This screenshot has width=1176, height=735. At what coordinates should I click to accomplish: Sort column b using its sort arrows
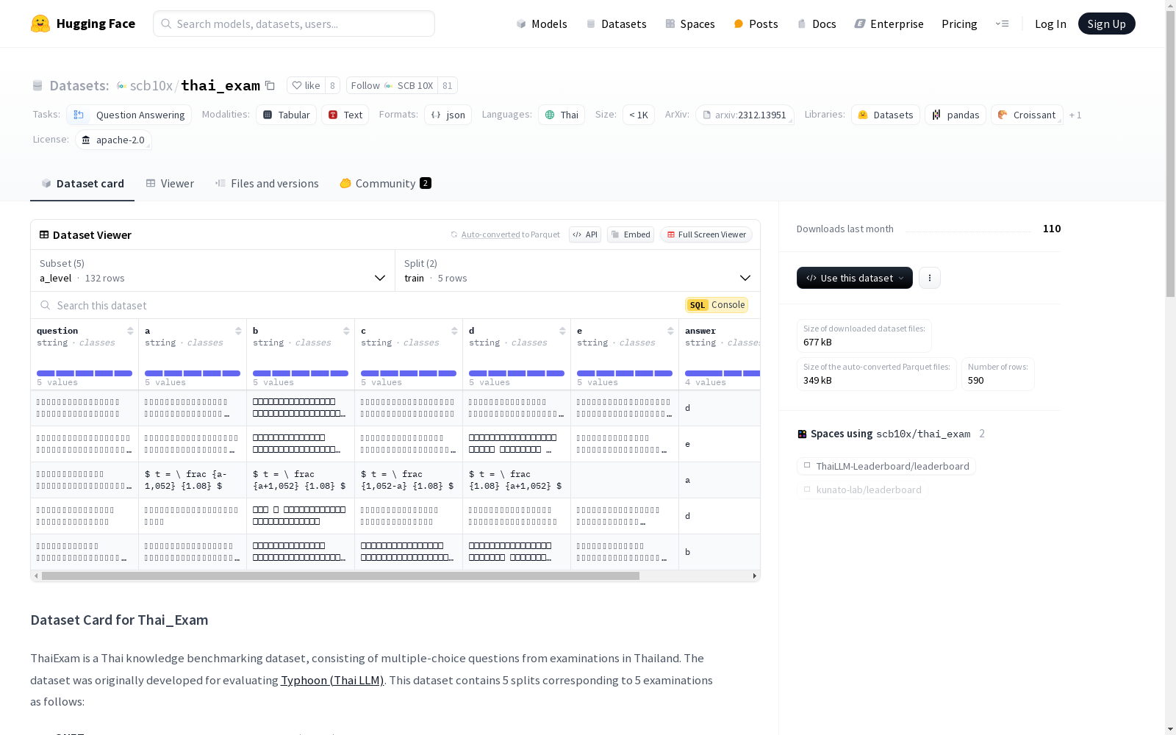point(346,331)
